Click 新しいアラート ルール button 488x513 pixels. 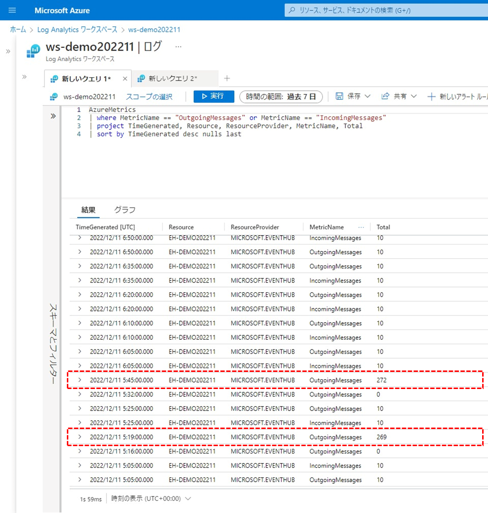pyautogui.click(x=458, y=97)
